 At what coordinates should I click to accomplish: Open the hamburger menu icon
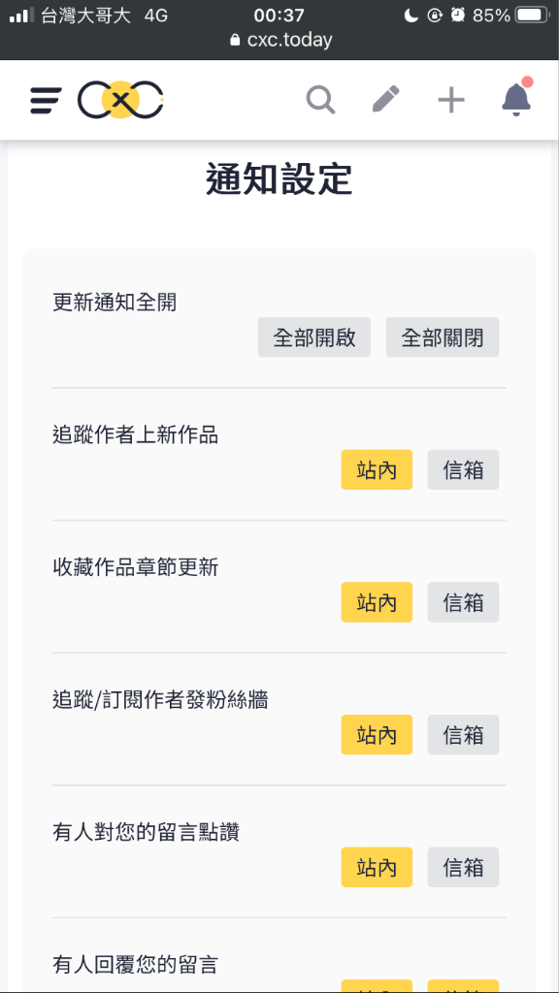point(46,101)
